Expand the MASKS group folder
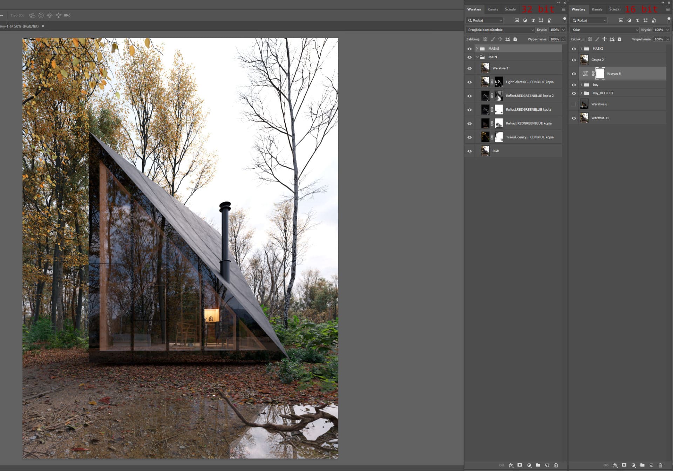 point(477,49)
